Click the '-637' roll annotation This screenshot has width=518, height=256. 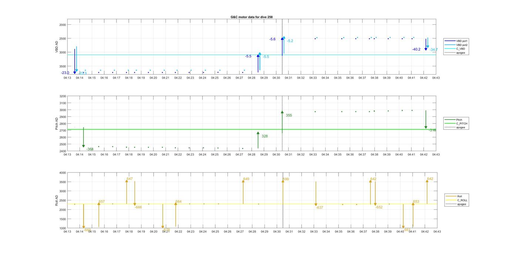tap(319, 208)
